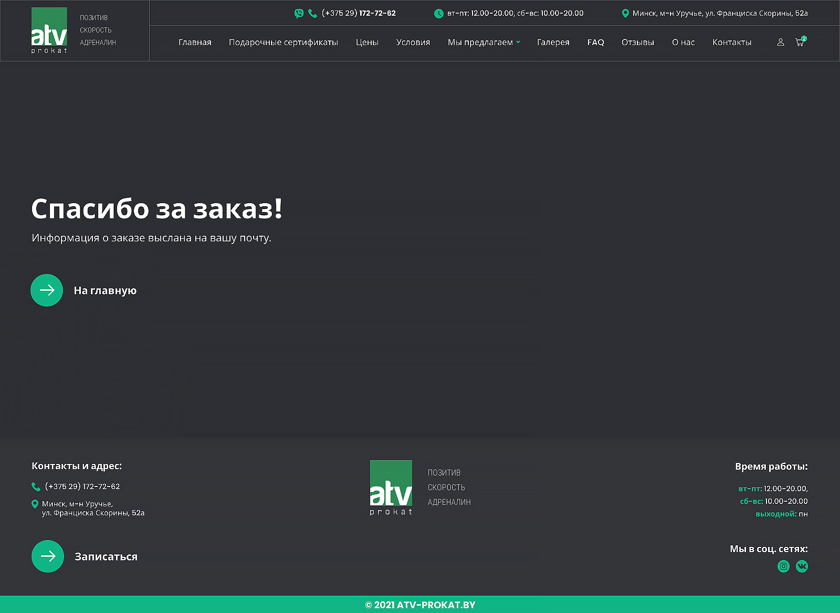
Task: Go to Подарочные сертификаты page
Action: point(283,43)
